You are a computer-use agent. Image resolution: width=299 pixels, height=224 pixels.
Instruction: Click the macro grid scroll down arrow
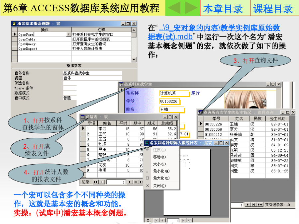click(134, 60)
